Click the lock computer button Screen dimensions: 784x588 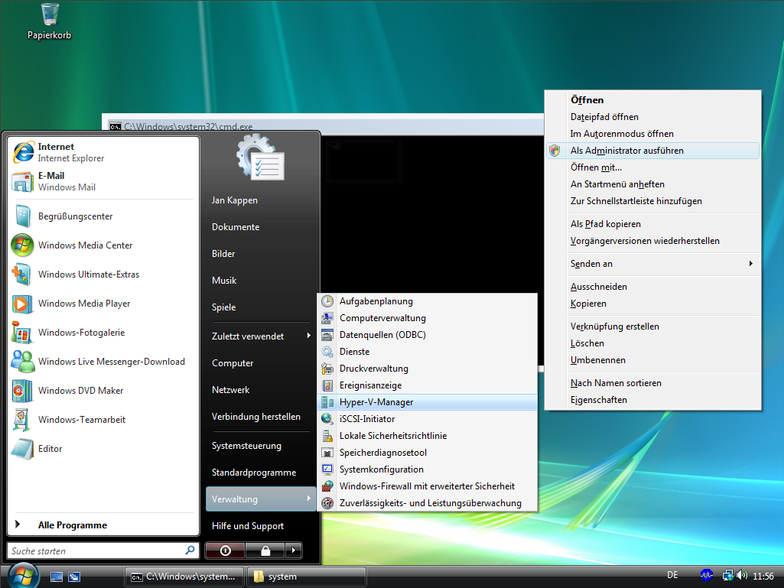coord(265,551)
